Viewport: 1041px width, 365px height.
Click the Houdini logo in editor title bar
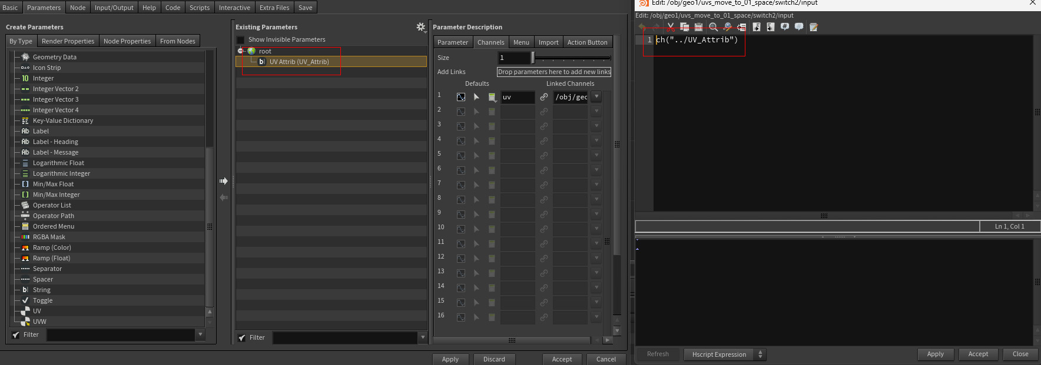pos(644,3)
